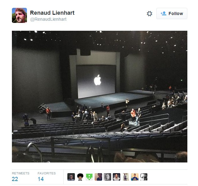The image size is (198, 186).
Task: Open the Apple event stage photo
Action: [100, 97]
